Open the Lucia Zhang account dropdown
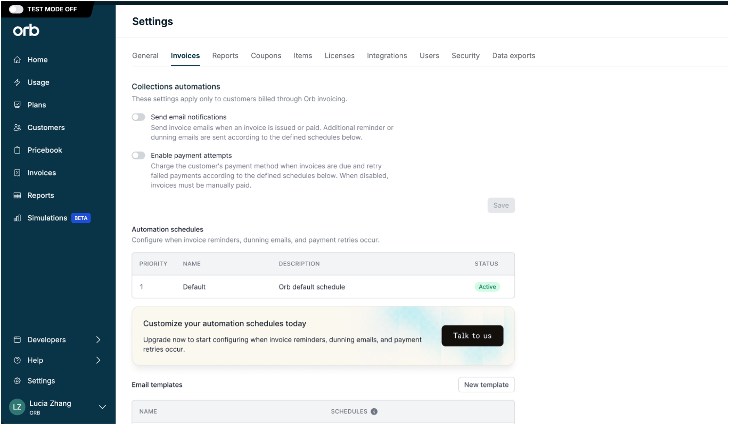Viewport: 730px width, 425px height. point(102,407)
